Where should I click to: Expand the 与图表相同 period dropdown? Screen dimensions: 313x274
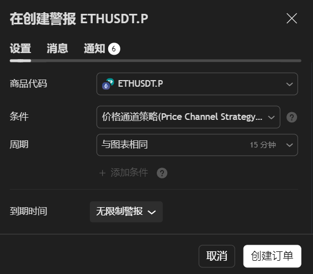click(x=197, y=145)
